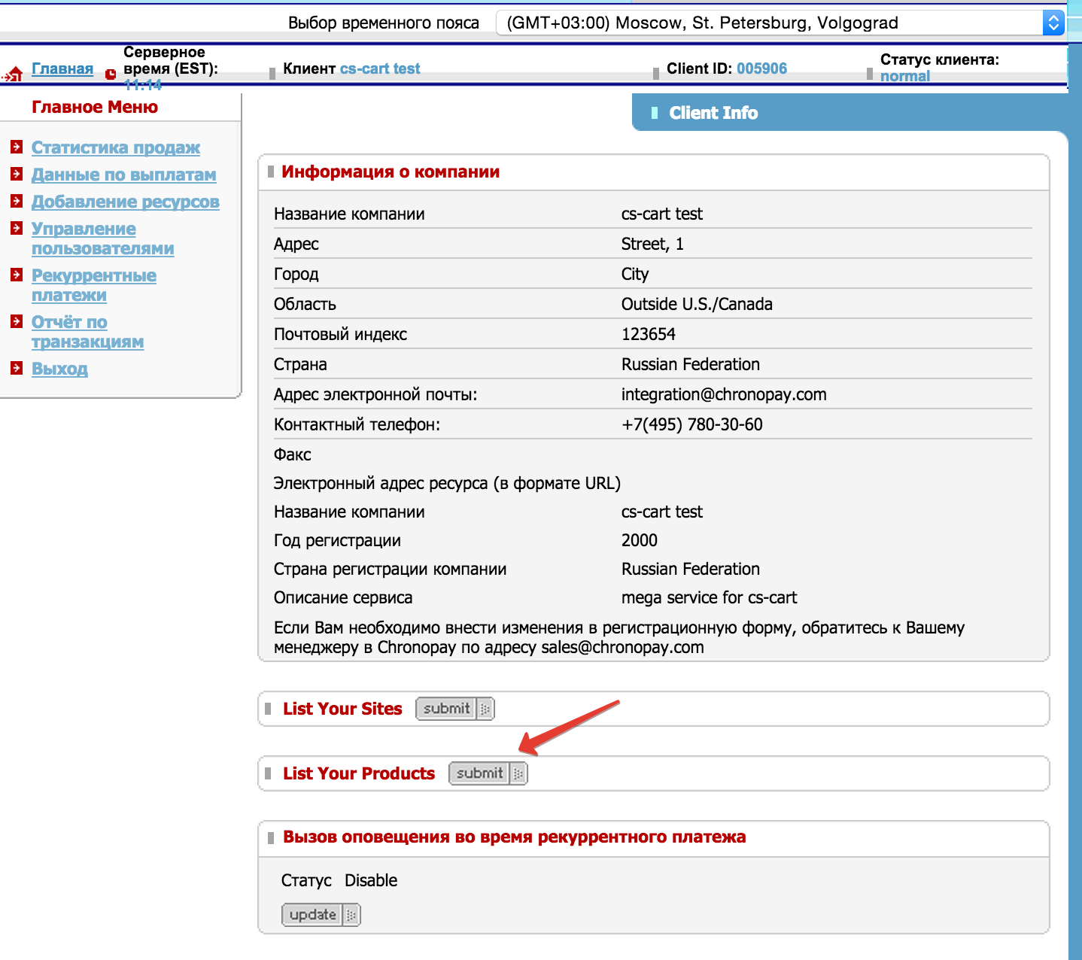Go to Данные по выплатам page
Image resolution: width=1082 pixels, height=960 pixels.
click(124, 175)
